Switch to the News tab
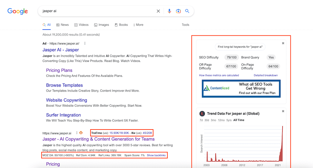Image resolution: width=313 pixels, height=168 pixels. coord(63,25)
